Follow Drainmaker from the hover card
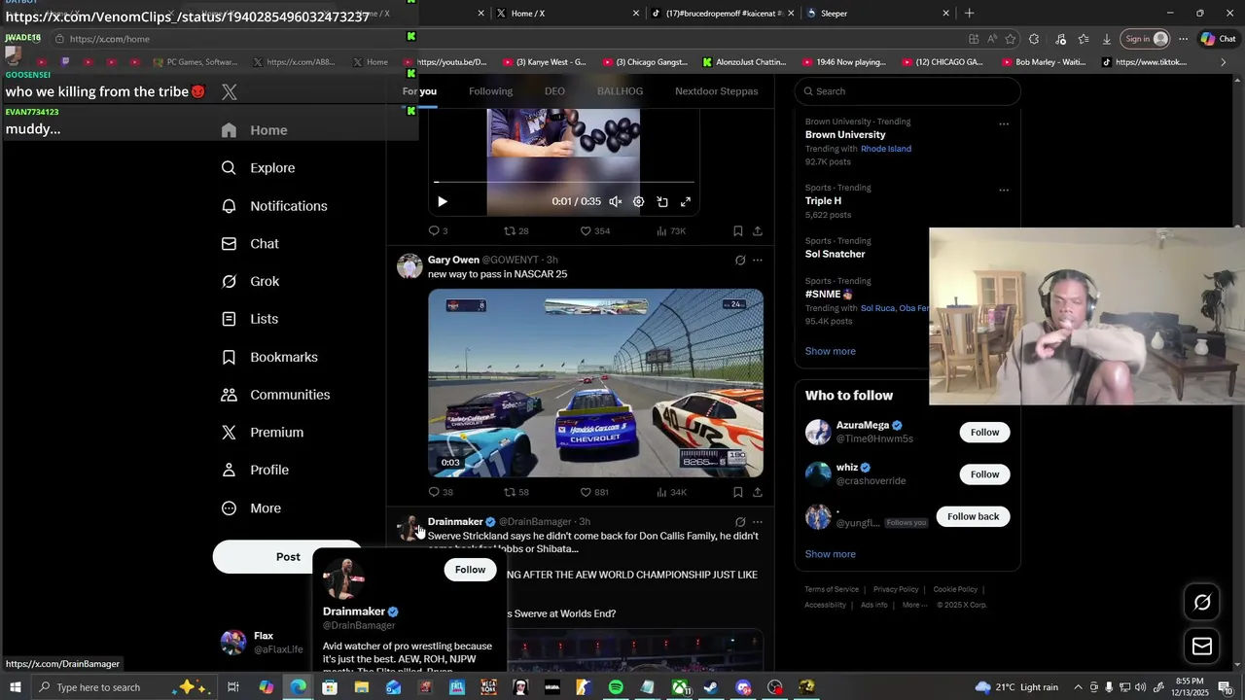Image resolution: width=1245 pixels, height=700 pixels. click(x=470, y=570)
